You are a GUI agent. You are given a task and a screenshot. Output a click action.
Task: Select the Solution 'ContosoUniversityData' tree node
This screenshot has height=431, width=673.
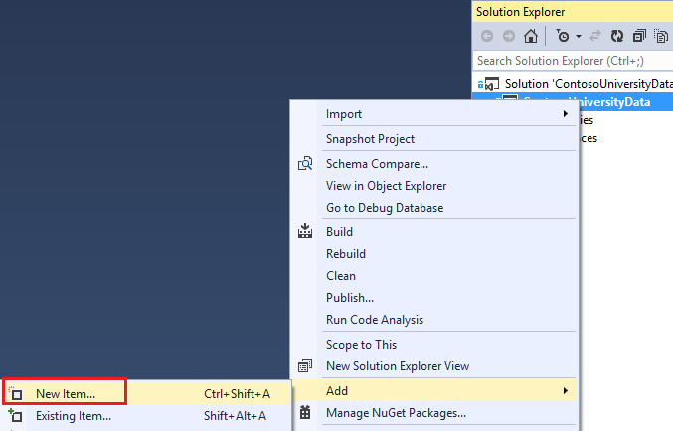[587, 84]
